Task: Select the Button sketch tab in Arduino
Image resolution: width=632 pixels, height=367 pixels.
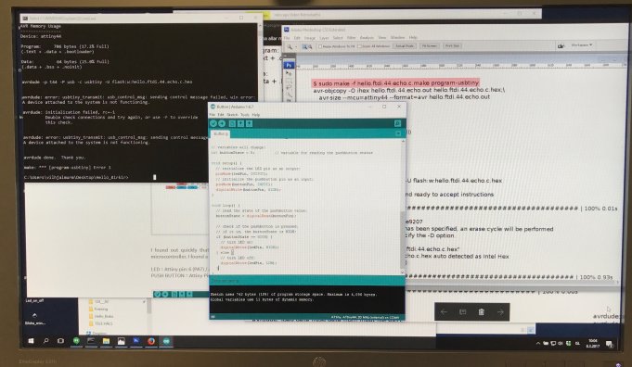Action: [221, 134]
